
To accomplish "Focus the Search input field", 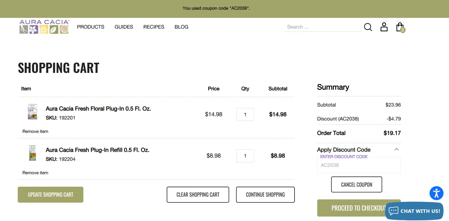I will tap(323, 27).
